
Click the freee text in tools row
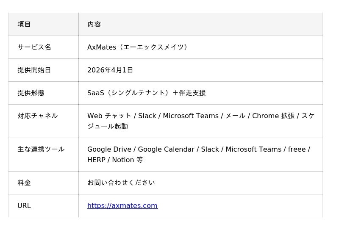297,150
